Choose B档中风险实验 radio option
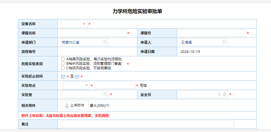Screen dimensions: 271x132 (x=63, y=63)
